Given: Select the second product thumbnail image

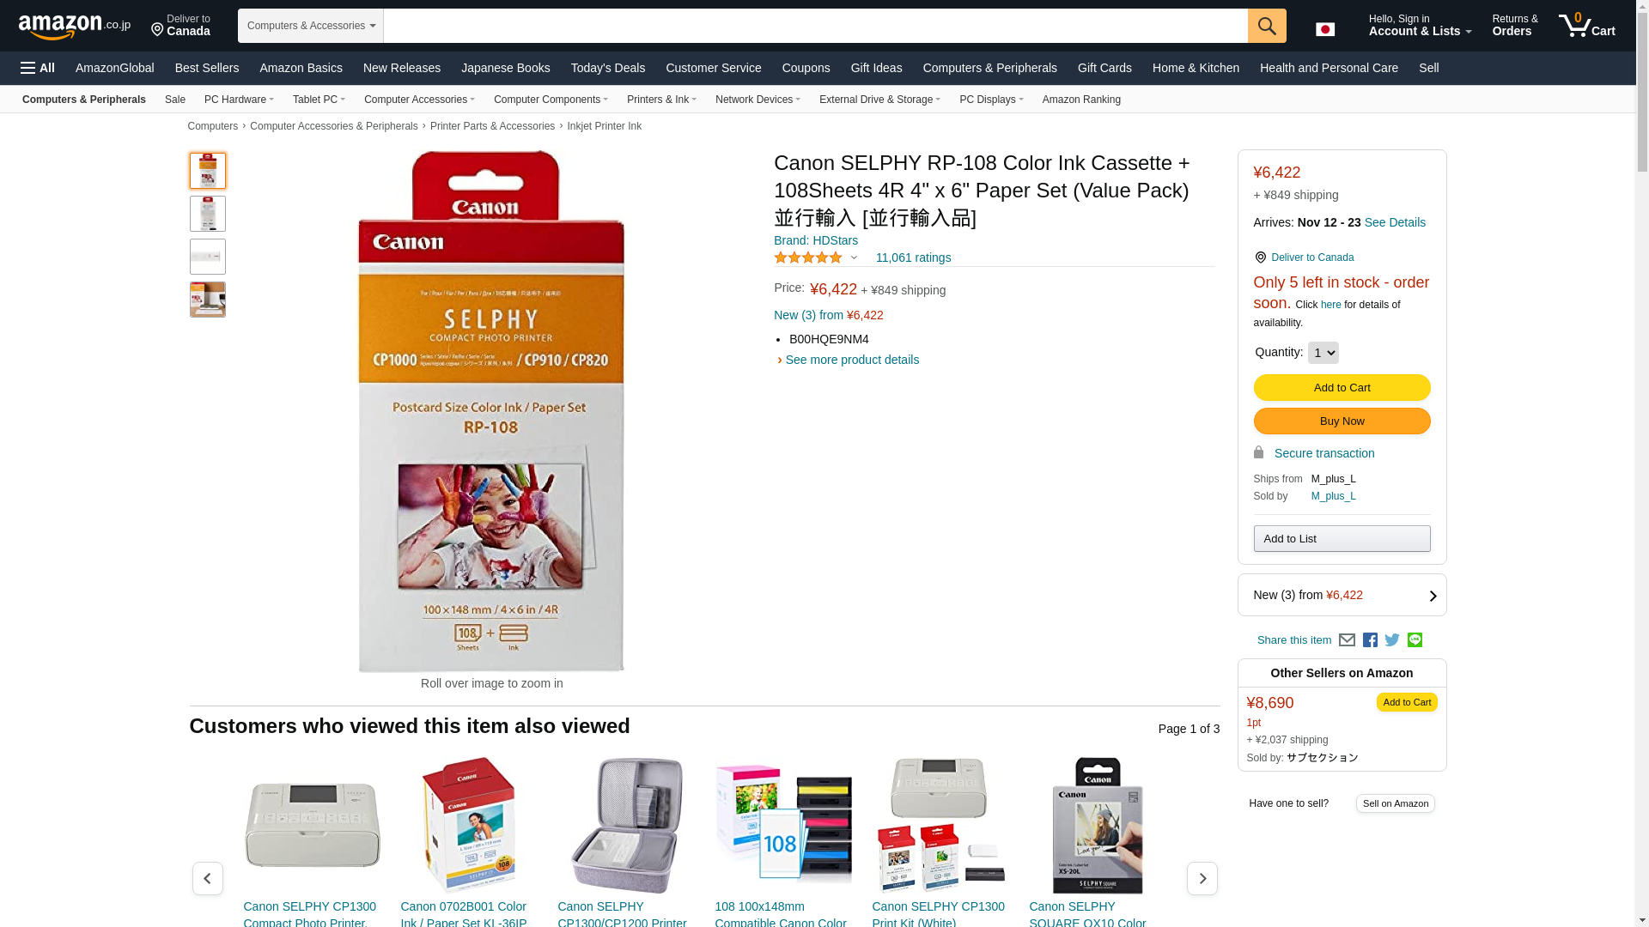Looking at the screenshot, I should coord(208,214).
